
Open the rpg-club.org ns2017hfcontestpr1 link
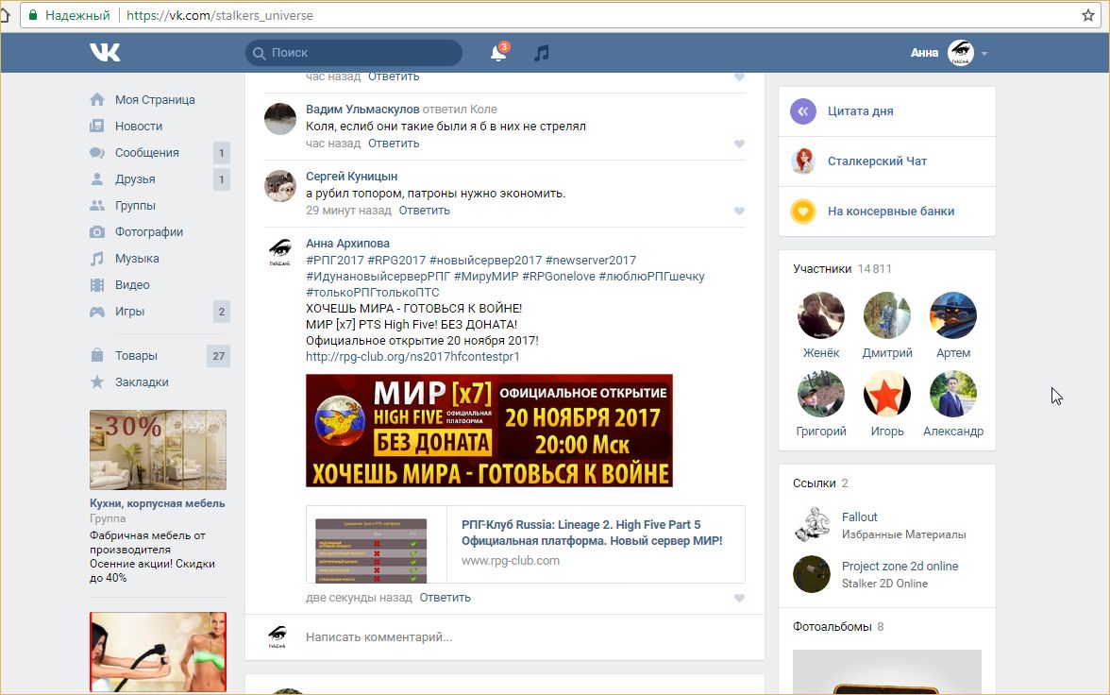coord(412,356)
